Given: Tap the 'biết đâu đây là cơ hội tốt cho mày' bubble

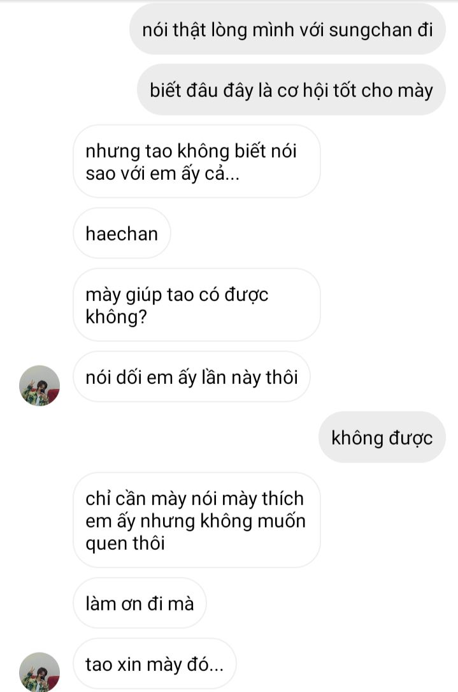Looking at the screenshot, I should pyautogui.click(x=291, y=90).
